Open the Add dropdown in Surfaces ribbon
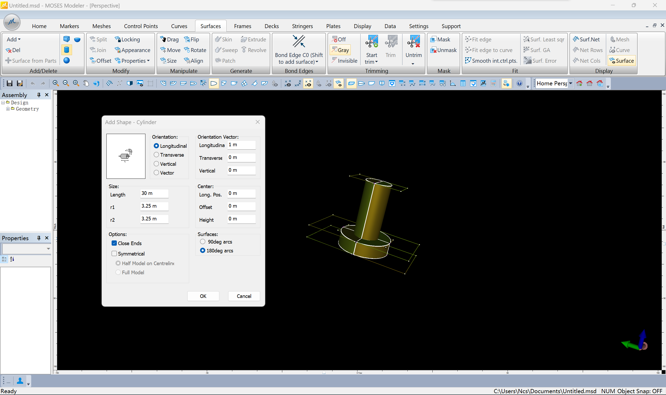Screen dimensions: 666x395 [x=14, y=39]
